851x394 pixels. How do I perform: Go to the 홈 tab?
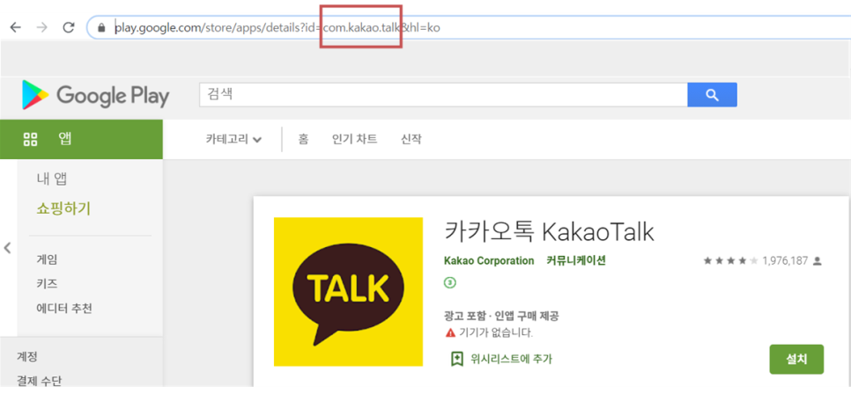point(303,139)
